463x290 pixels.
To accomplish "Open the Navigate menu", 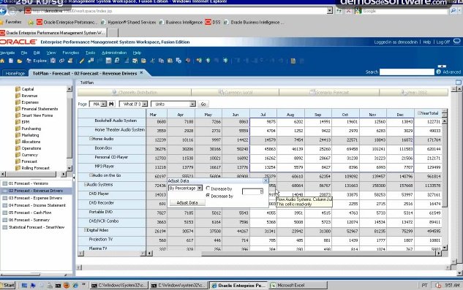I will tap(7, 53).
